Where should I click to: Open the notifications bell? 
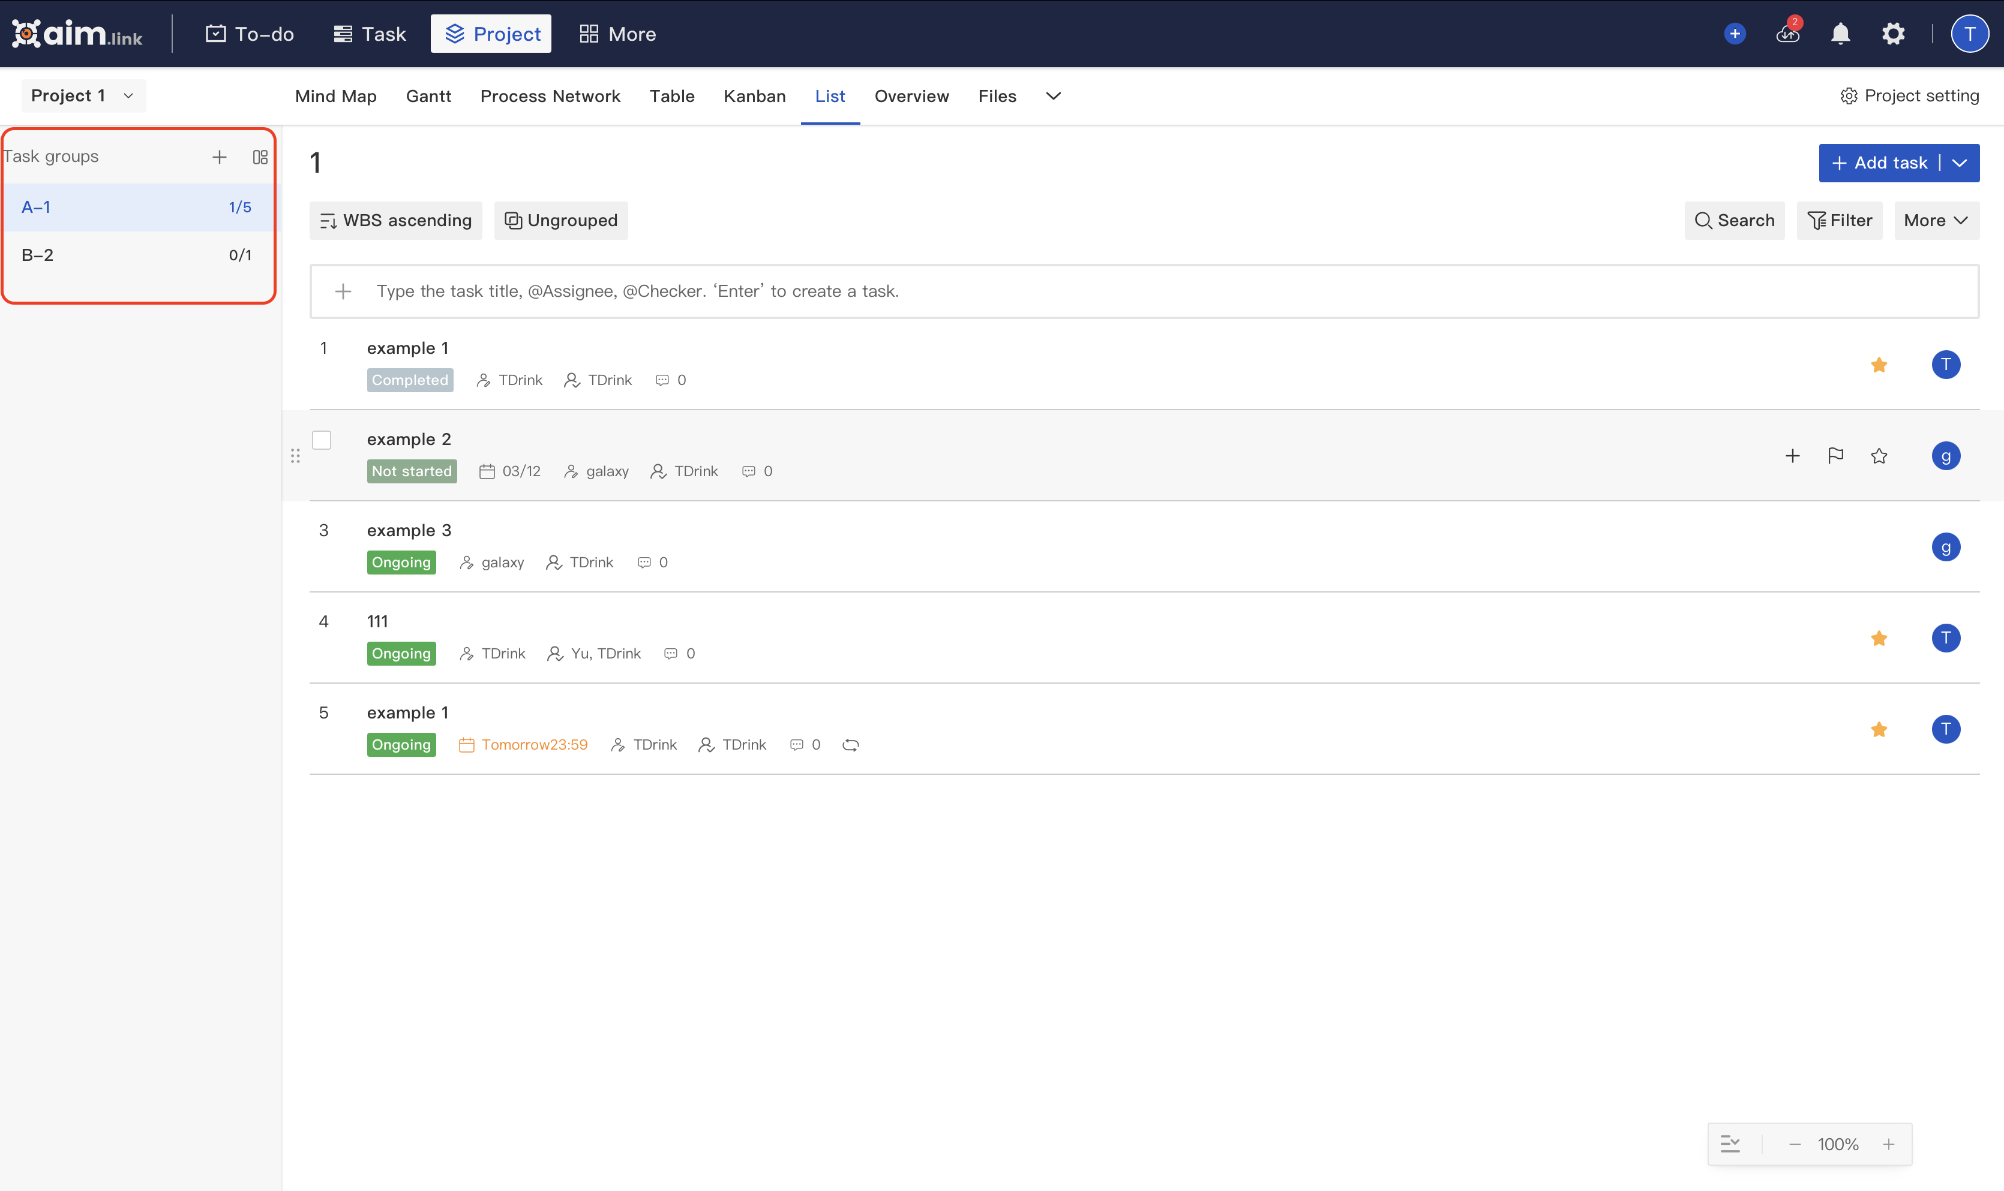1840,33
